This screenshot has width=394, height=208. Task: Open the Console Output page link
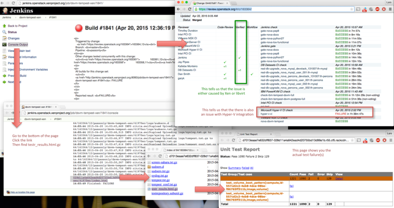[x=18, y=44]
